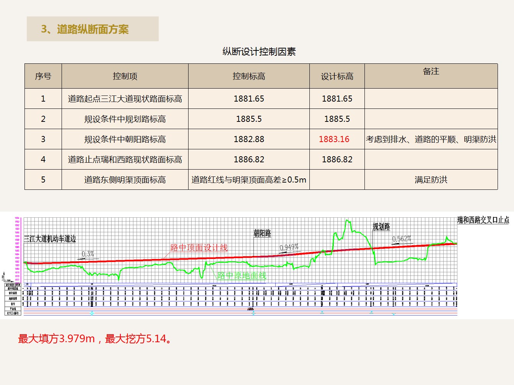
Task: Select the 设计标高 header cell
Action: pyautogui.click(x=337, y=76)
